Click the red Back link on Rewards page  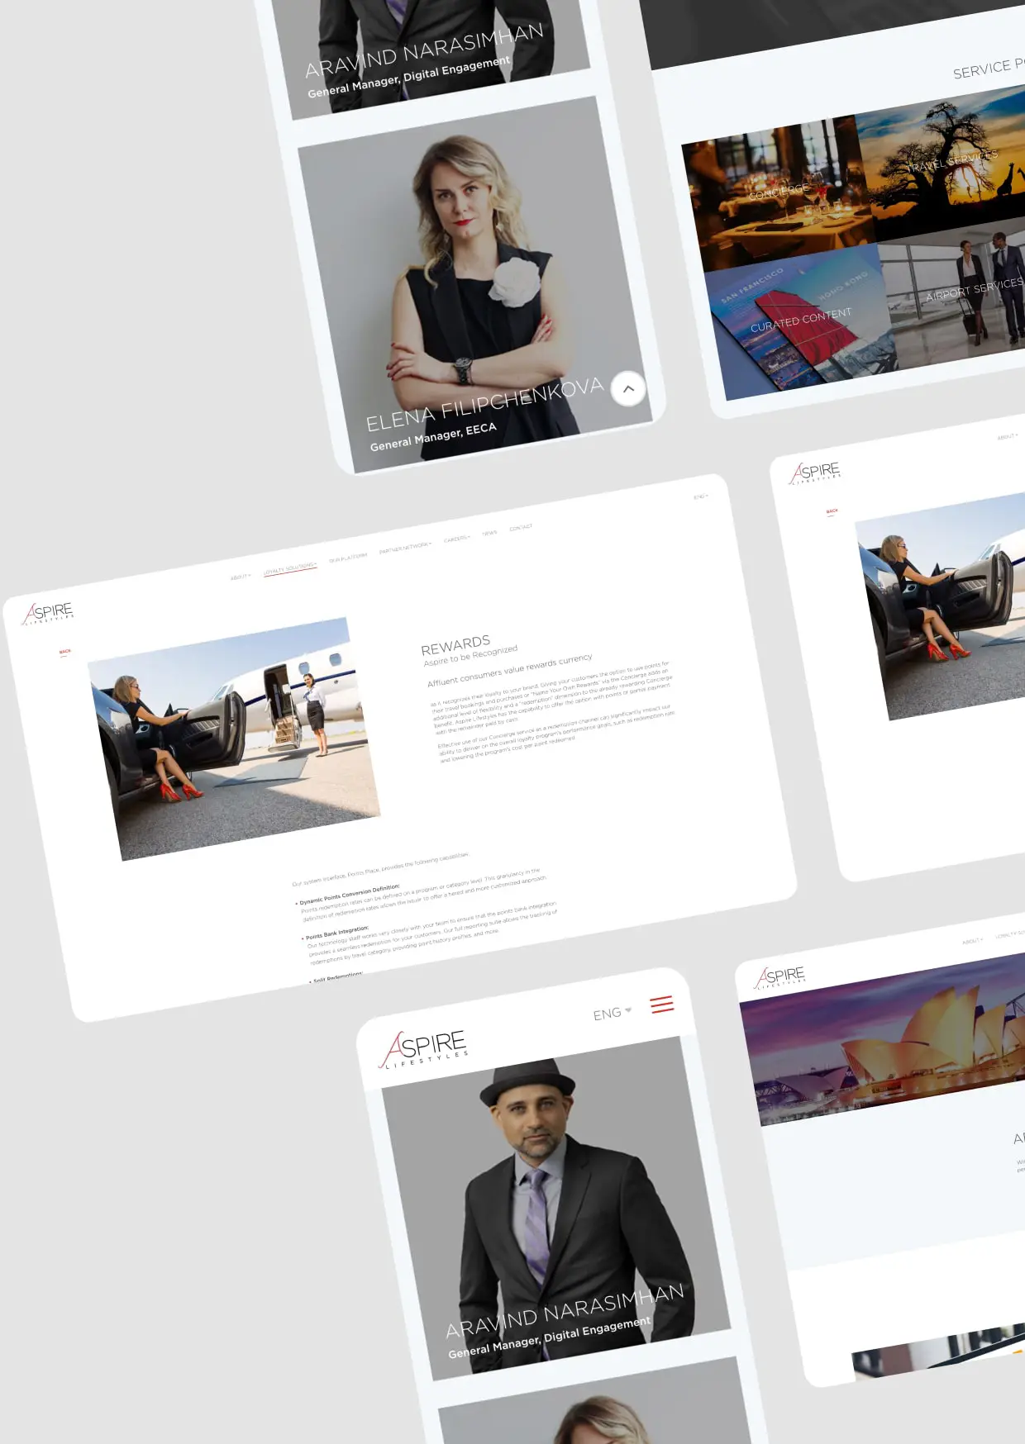65,652
